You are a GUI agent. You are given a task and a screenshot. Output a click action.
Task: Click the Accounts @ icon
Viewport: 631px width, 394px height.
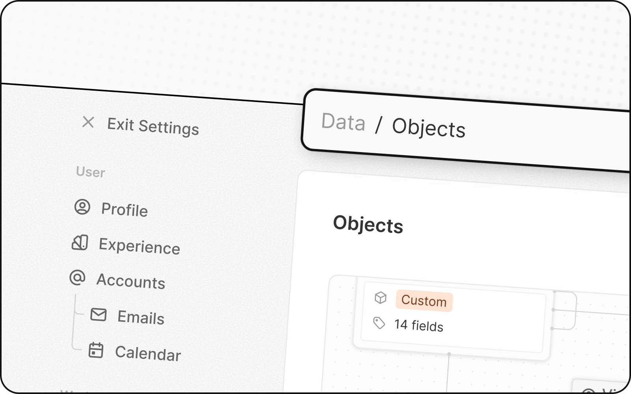77,277
